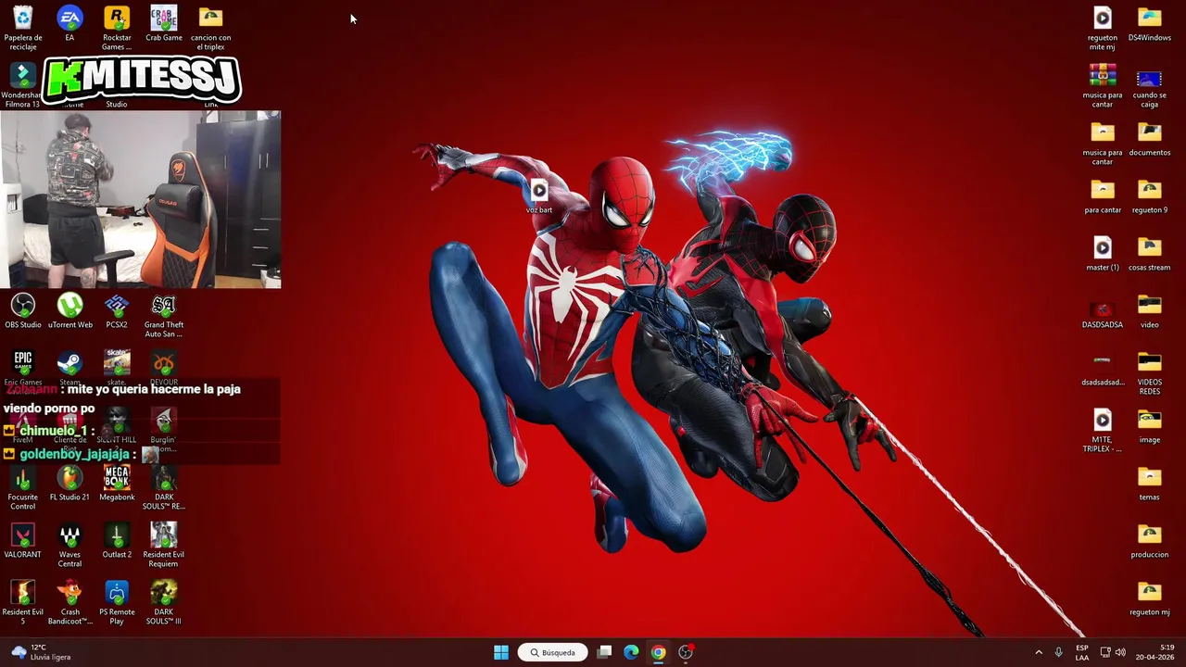
Task: Open the Windows Start menu
Action: pyautogui.click(x=501, y=652)
